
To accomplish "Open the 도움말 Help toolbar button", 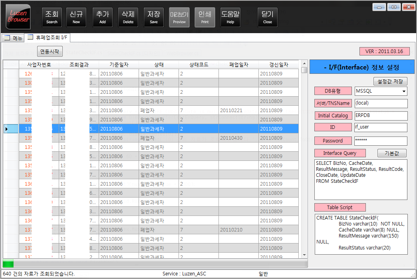I will click(x=230, y=17).
